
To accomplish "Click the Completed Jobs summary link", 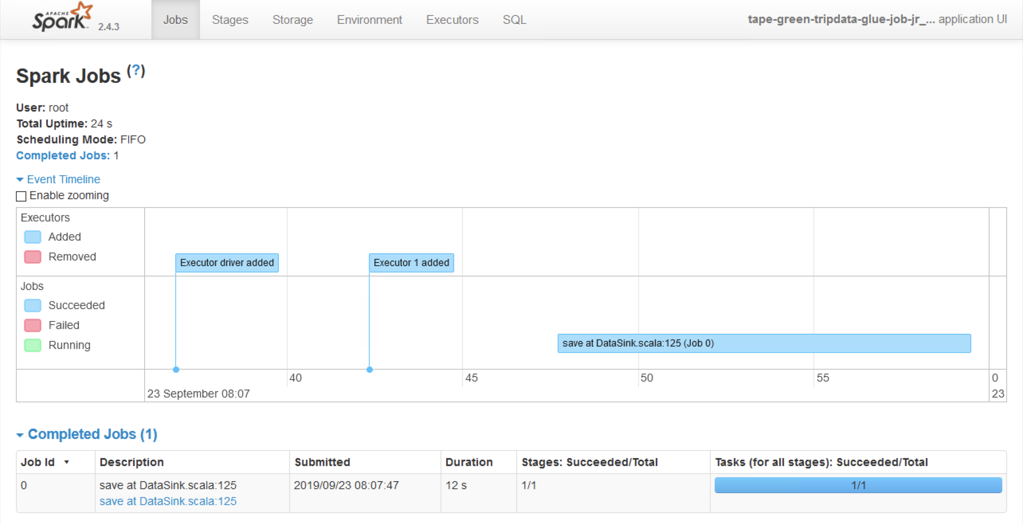I will click(x=63, y=155).
